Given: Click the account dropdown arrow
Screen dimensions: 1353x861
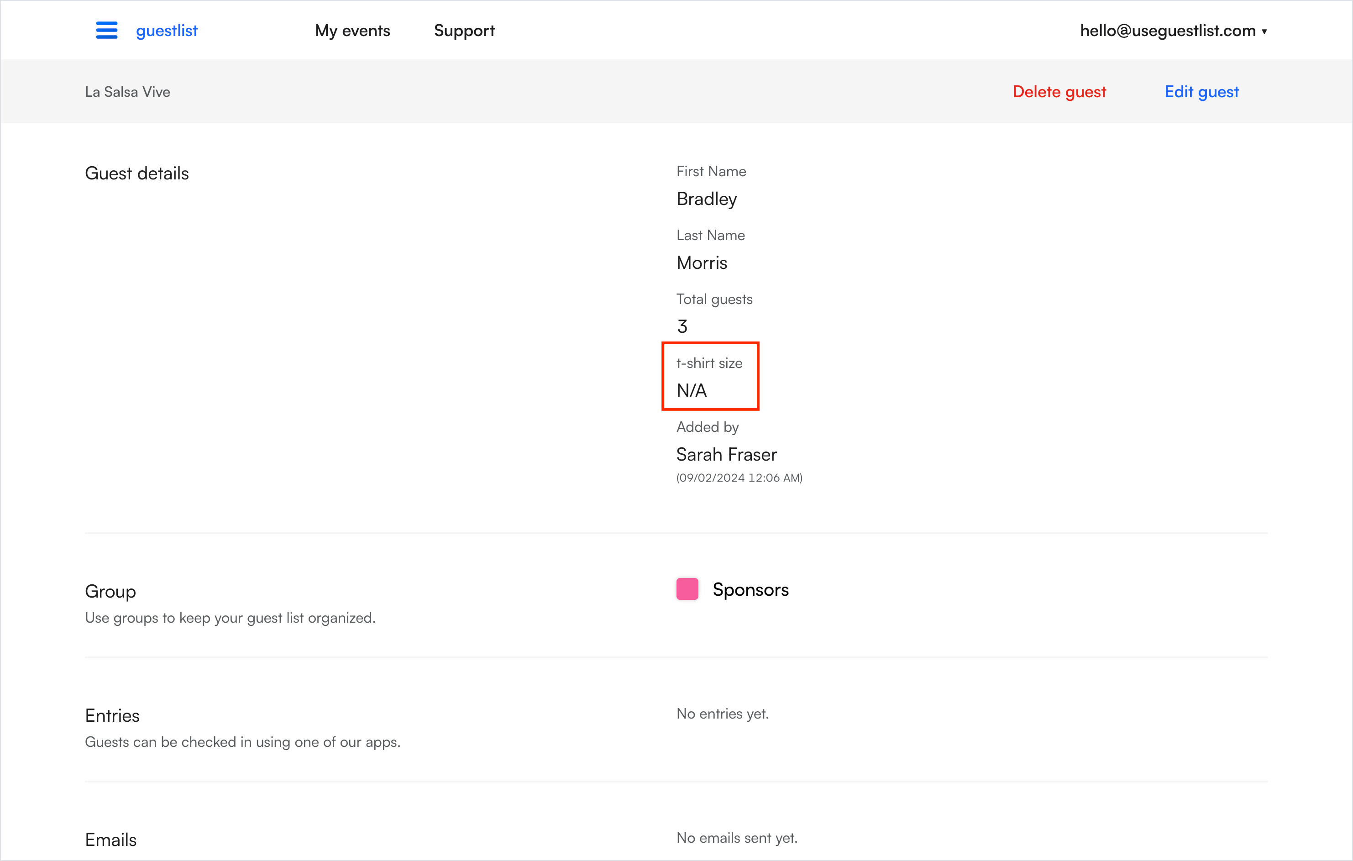Looking at the screenshot, I should [x=1264, y=31].
